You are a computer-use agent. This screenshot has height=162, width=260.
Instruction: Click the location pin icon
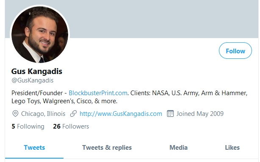click(15, 114)
